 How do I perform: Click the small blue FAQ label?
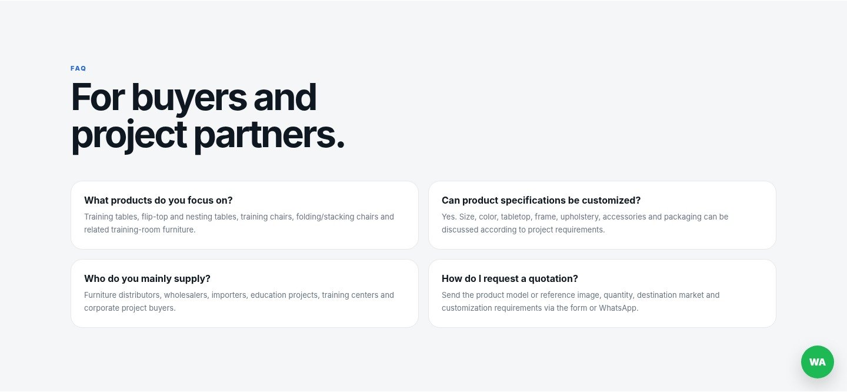pos(78,68)
